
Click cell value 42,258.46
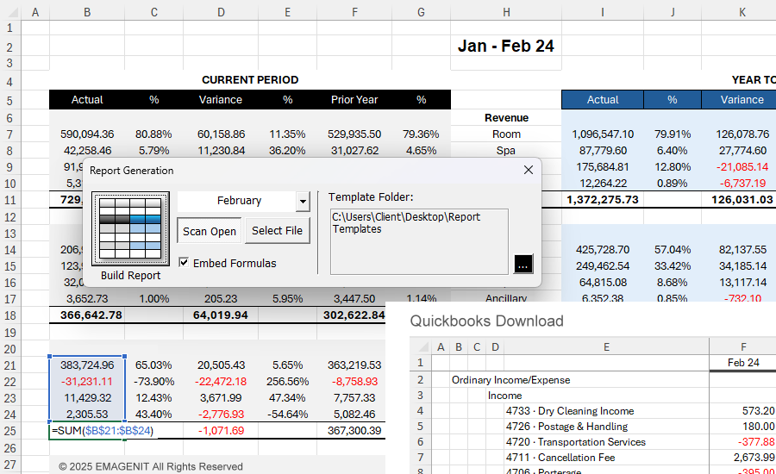pos(87,151)
